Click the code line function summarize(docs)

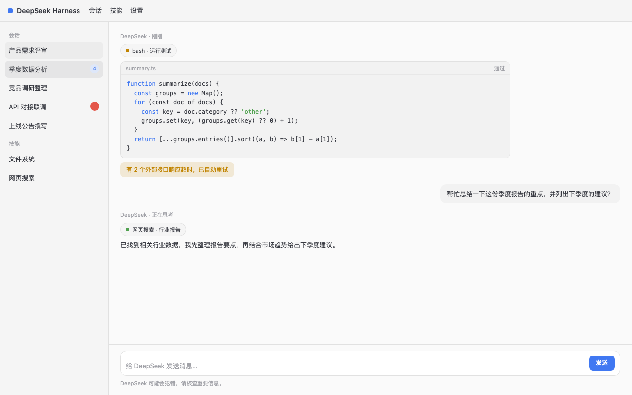[x=173, y=84]
